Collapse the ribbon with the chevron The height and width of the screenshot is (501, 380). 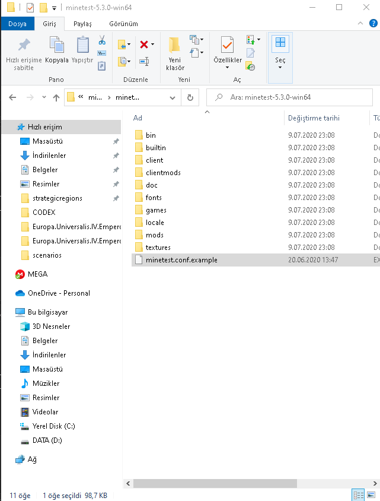point(360,23)
